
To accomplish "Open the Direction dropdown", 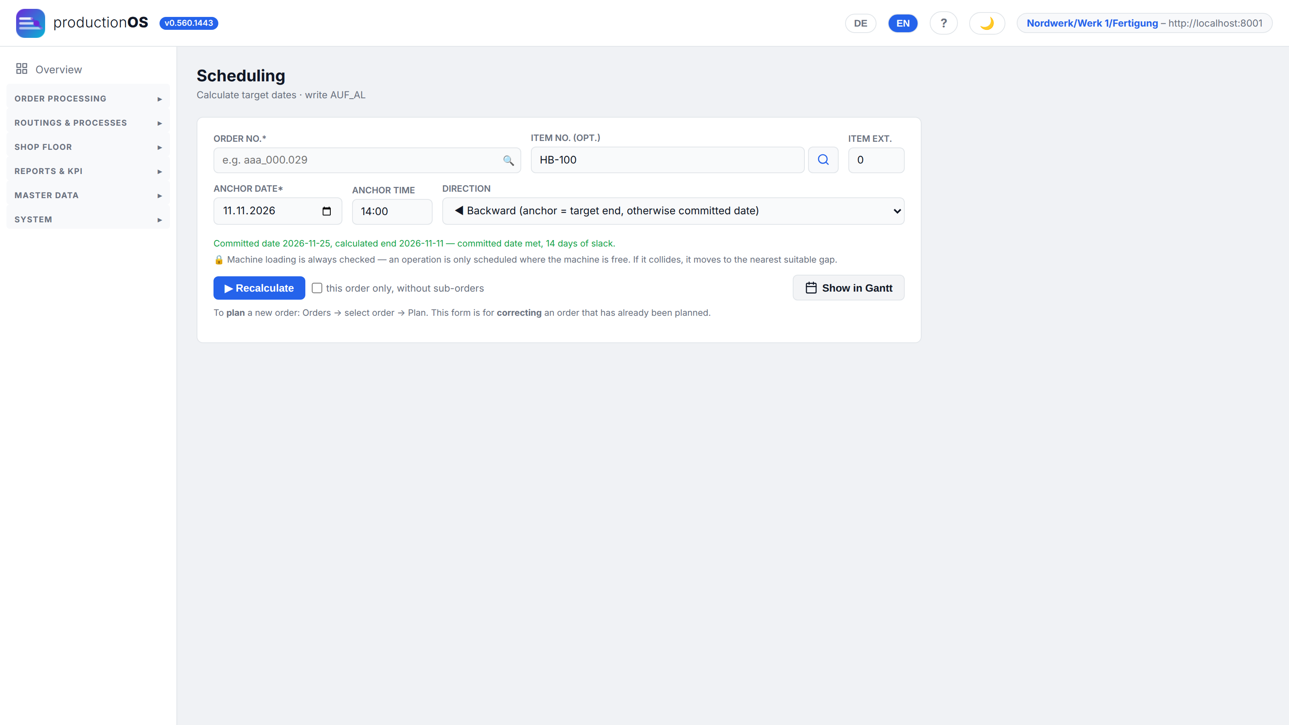I will click(x=673, y=211).
